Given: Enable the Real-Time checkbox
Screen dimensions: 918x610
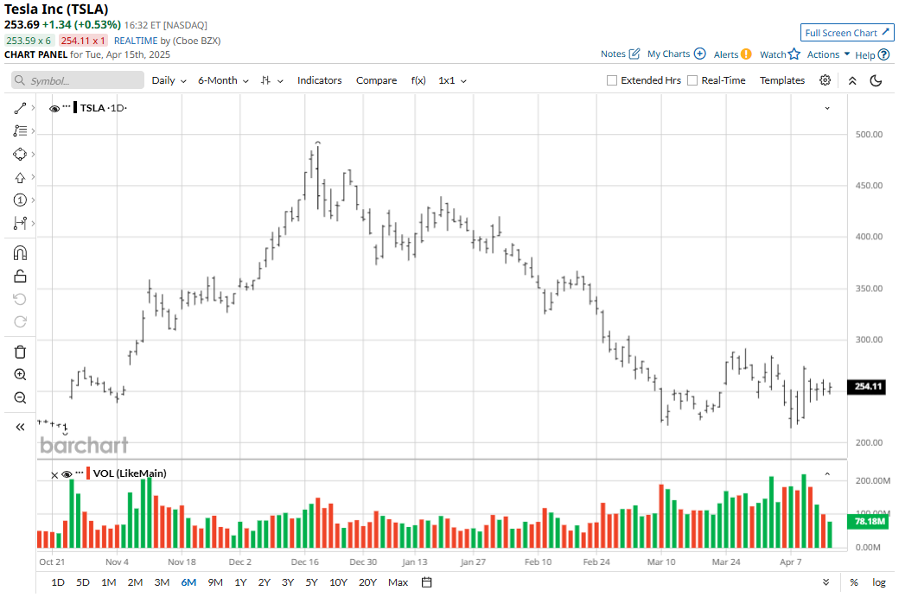Looking at the screenshot, I should pos(692,80).
